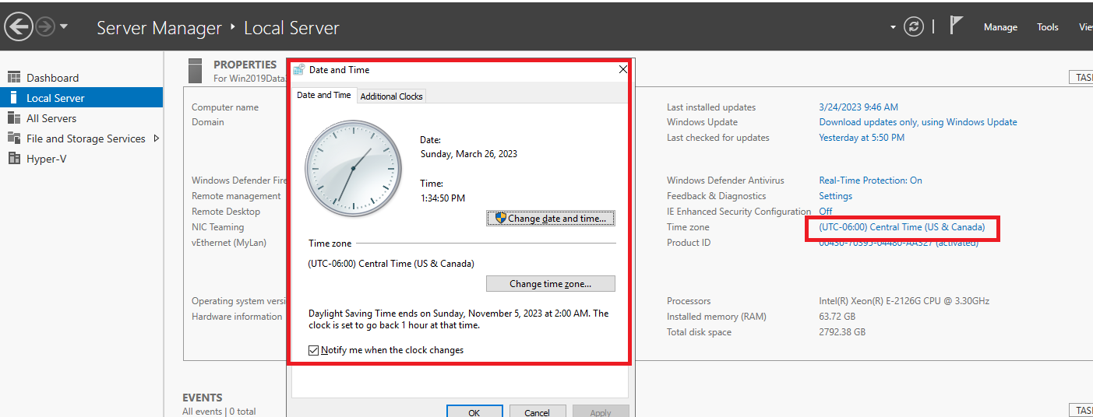
Task: Click the forward navigation arrow icon
Action: click(x=45, y=27)
